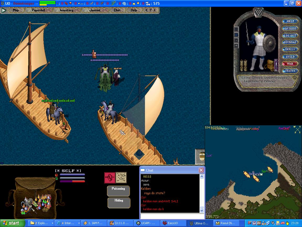
Task: Click the LOG OUT paperdoll button
Action: [290, 35]
